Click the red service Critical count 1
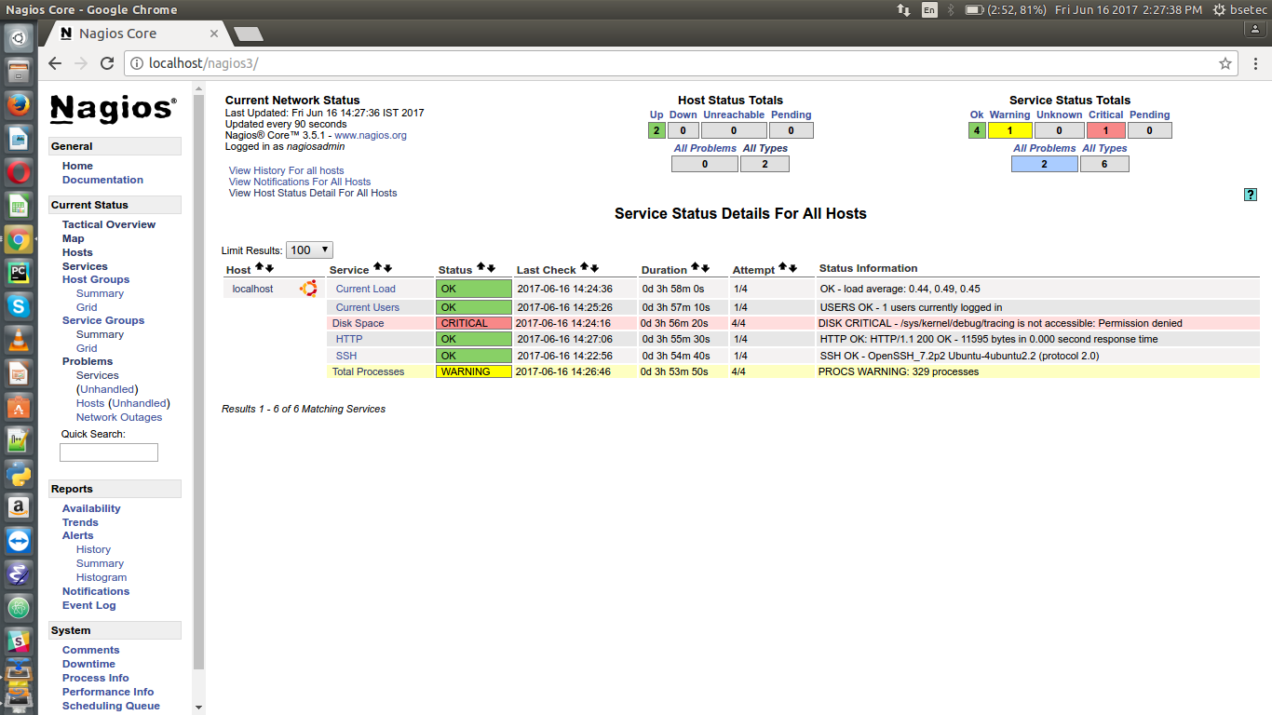 [1106, 130]
